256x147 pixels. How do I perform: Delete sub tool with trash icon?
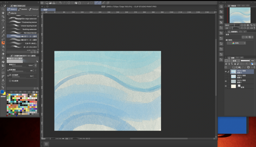point(38,52)
